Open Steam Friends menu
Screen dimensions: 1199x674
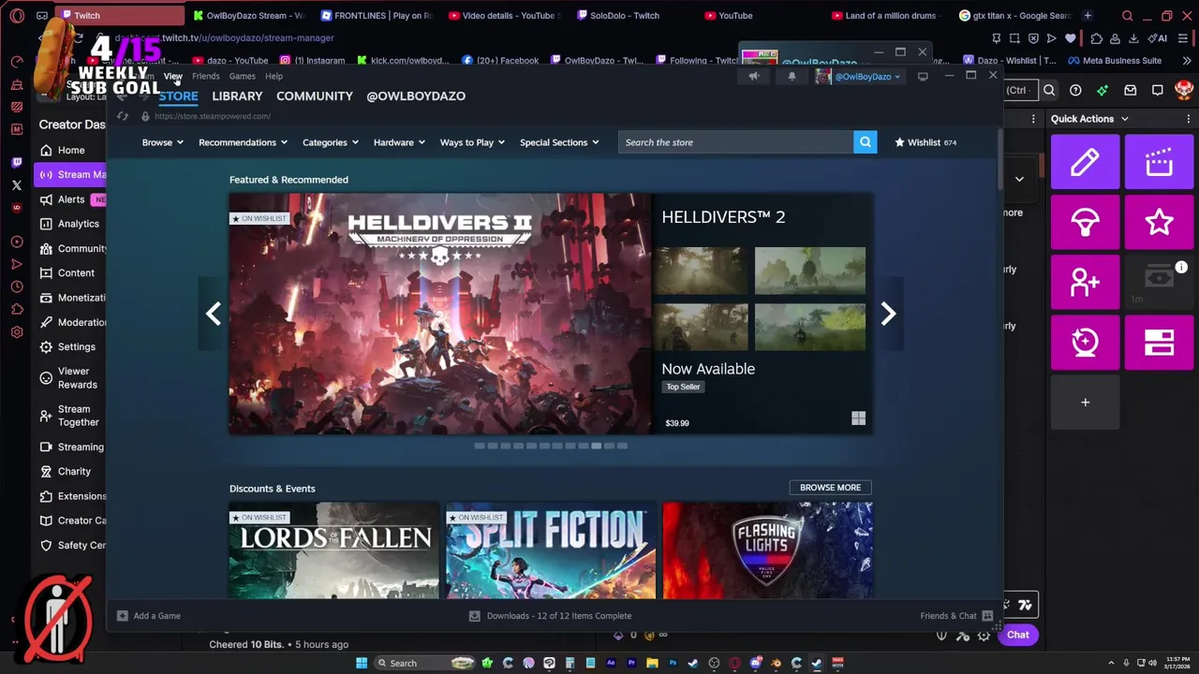(205, 77)
